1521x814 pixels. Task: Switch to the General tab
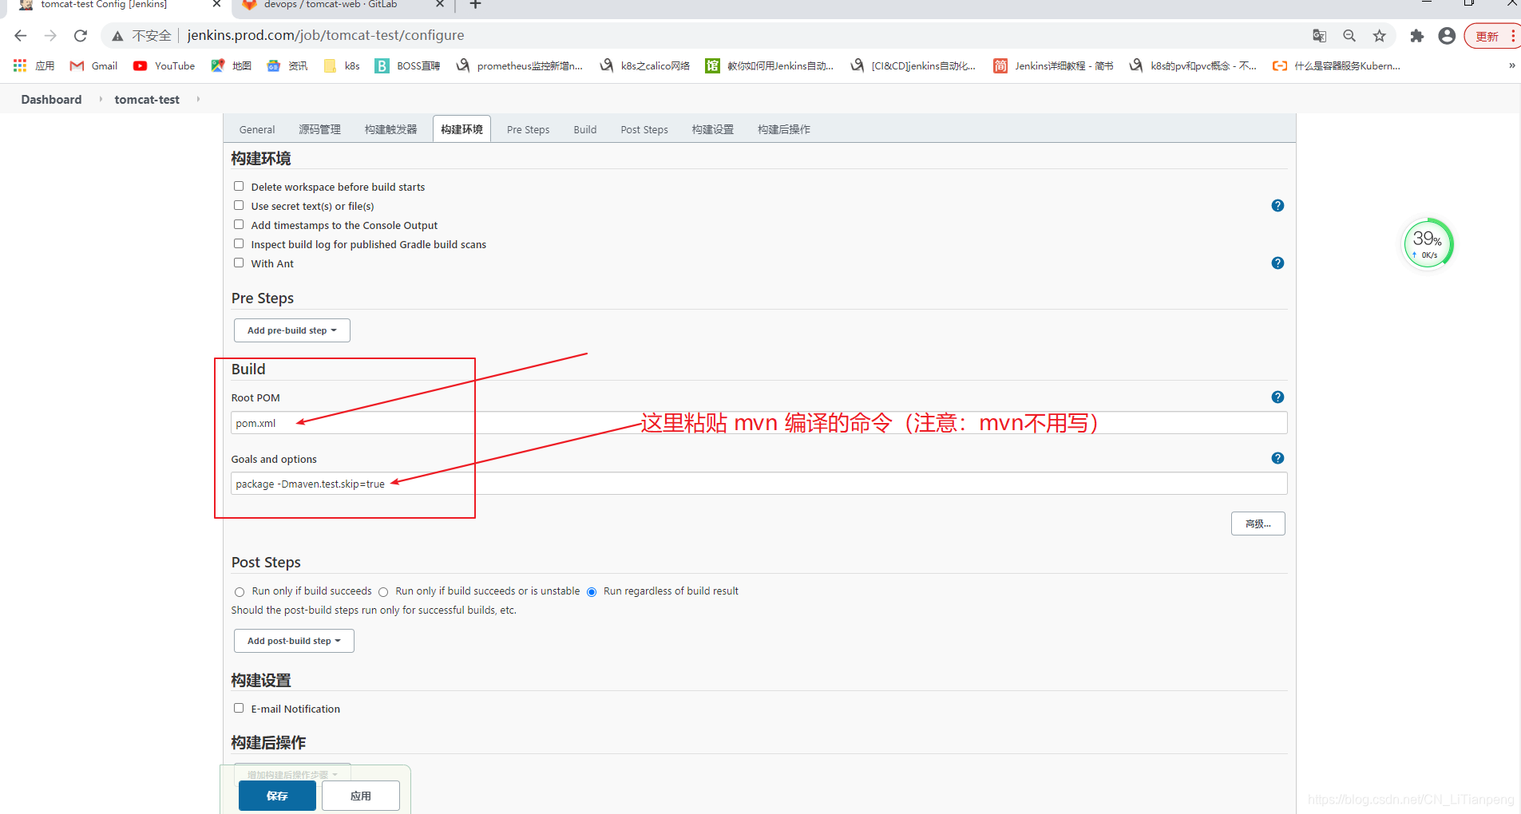coord(257,129)
